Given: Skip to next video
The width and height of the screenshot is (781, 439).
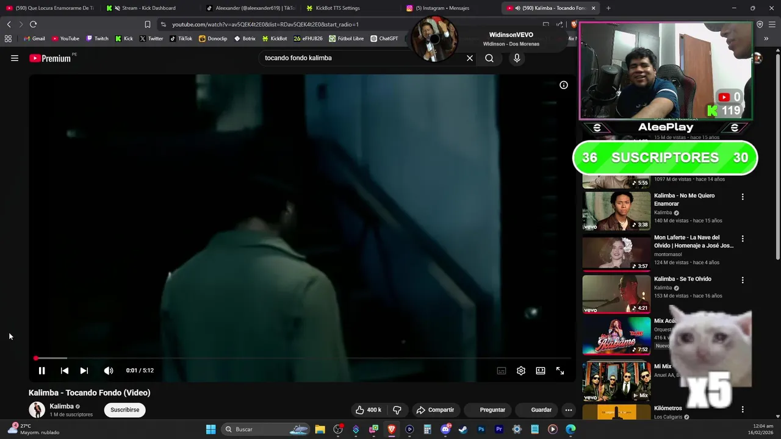Looking at the screenshot, I should (x=84, y=370).
